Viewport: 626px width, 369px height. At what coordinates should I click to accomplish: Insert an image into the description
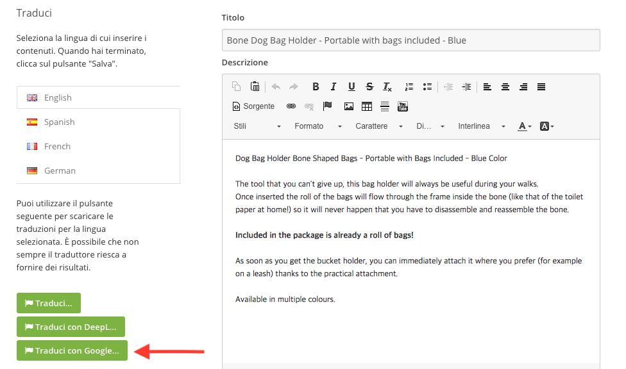pyautogui.click(x=349, y=106)
